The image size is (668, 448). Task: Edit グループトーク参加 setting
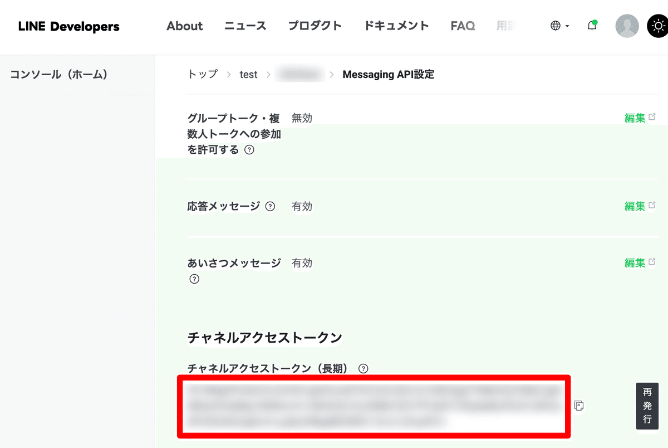click(x=640, y=118)
